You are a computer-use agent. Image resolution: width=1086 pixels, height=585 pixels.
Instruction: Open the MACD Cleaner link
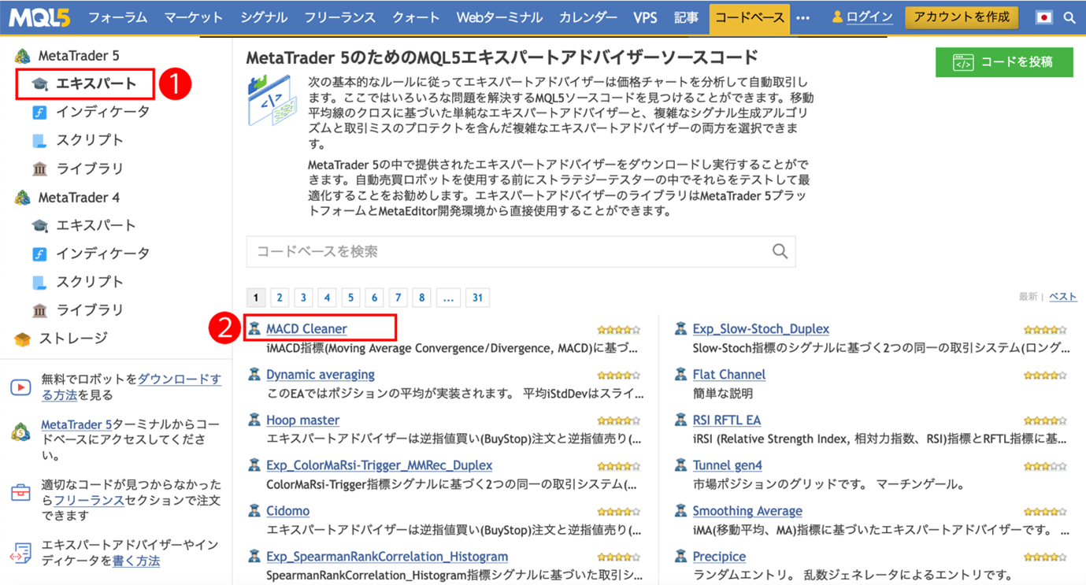pyautogui.click(x=306, y=328)
